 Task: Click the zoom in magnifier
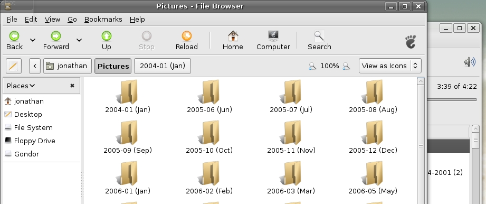(346, 66)
